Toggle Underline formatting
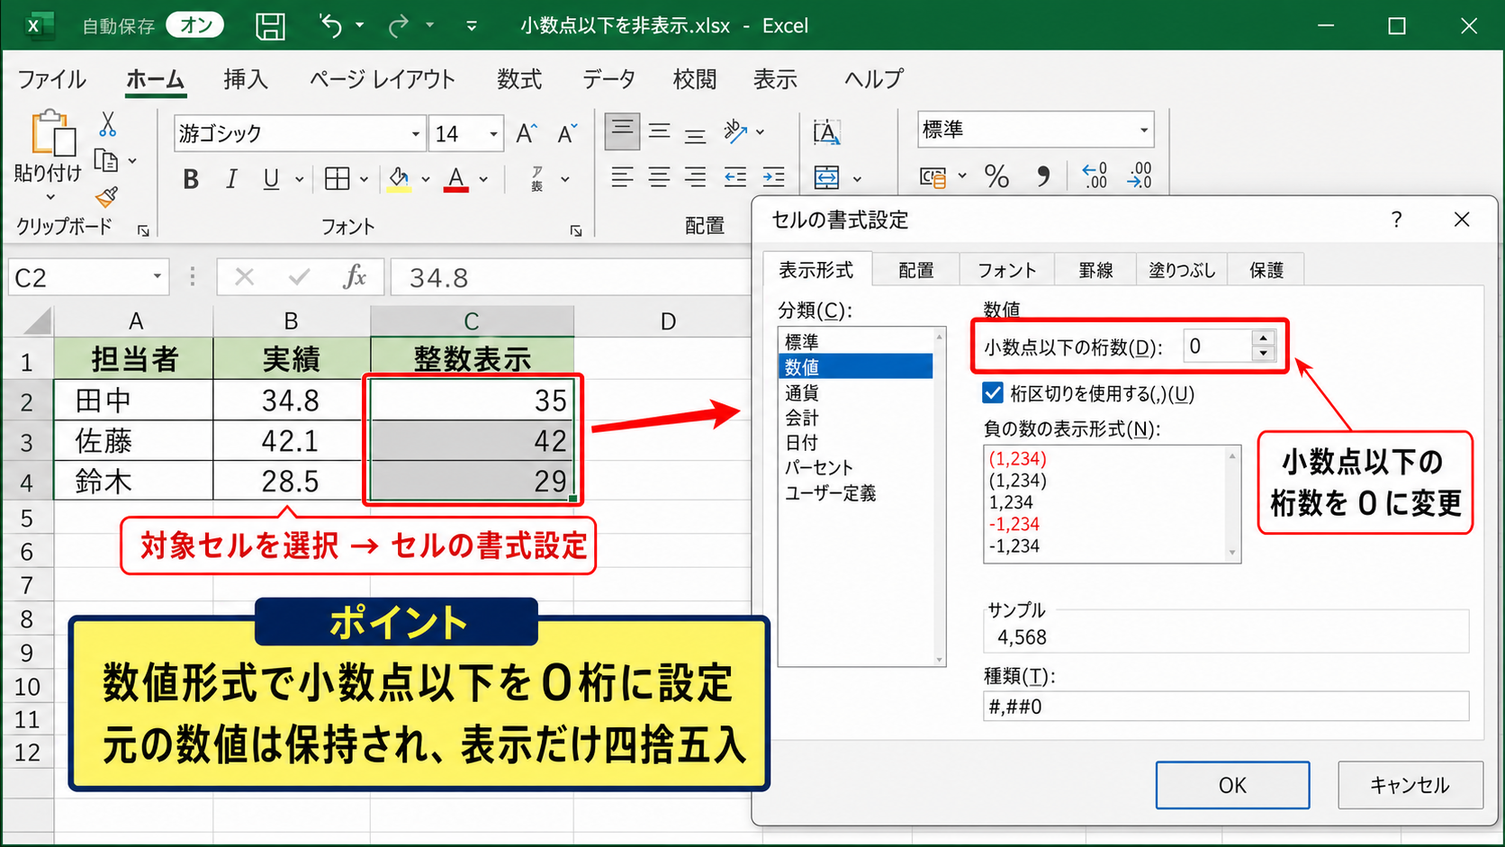 pyautogui.click(x=271, y=179)
